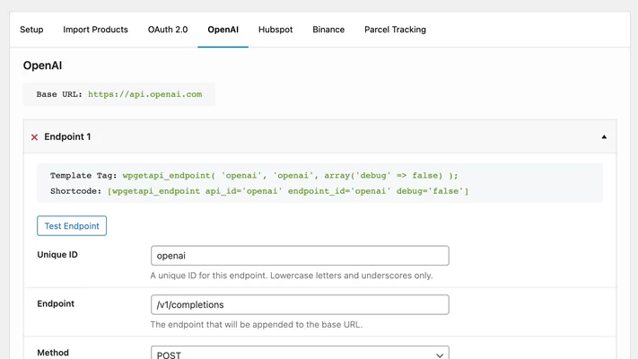Go to the OAuth 2.0 tab

(168, 30)
